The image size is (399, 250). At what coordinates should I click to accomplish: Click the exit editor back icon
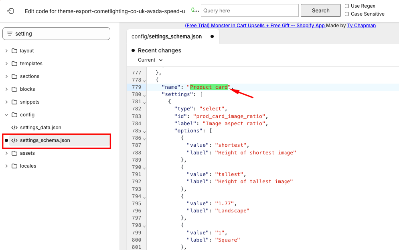click(10, 11)
